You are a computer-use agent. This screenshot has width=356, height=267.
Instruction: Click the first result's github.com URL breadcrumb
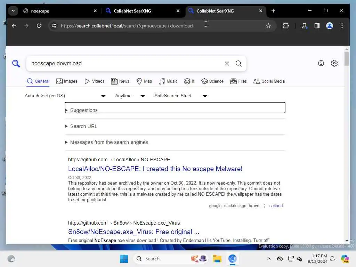click(119, 160)
